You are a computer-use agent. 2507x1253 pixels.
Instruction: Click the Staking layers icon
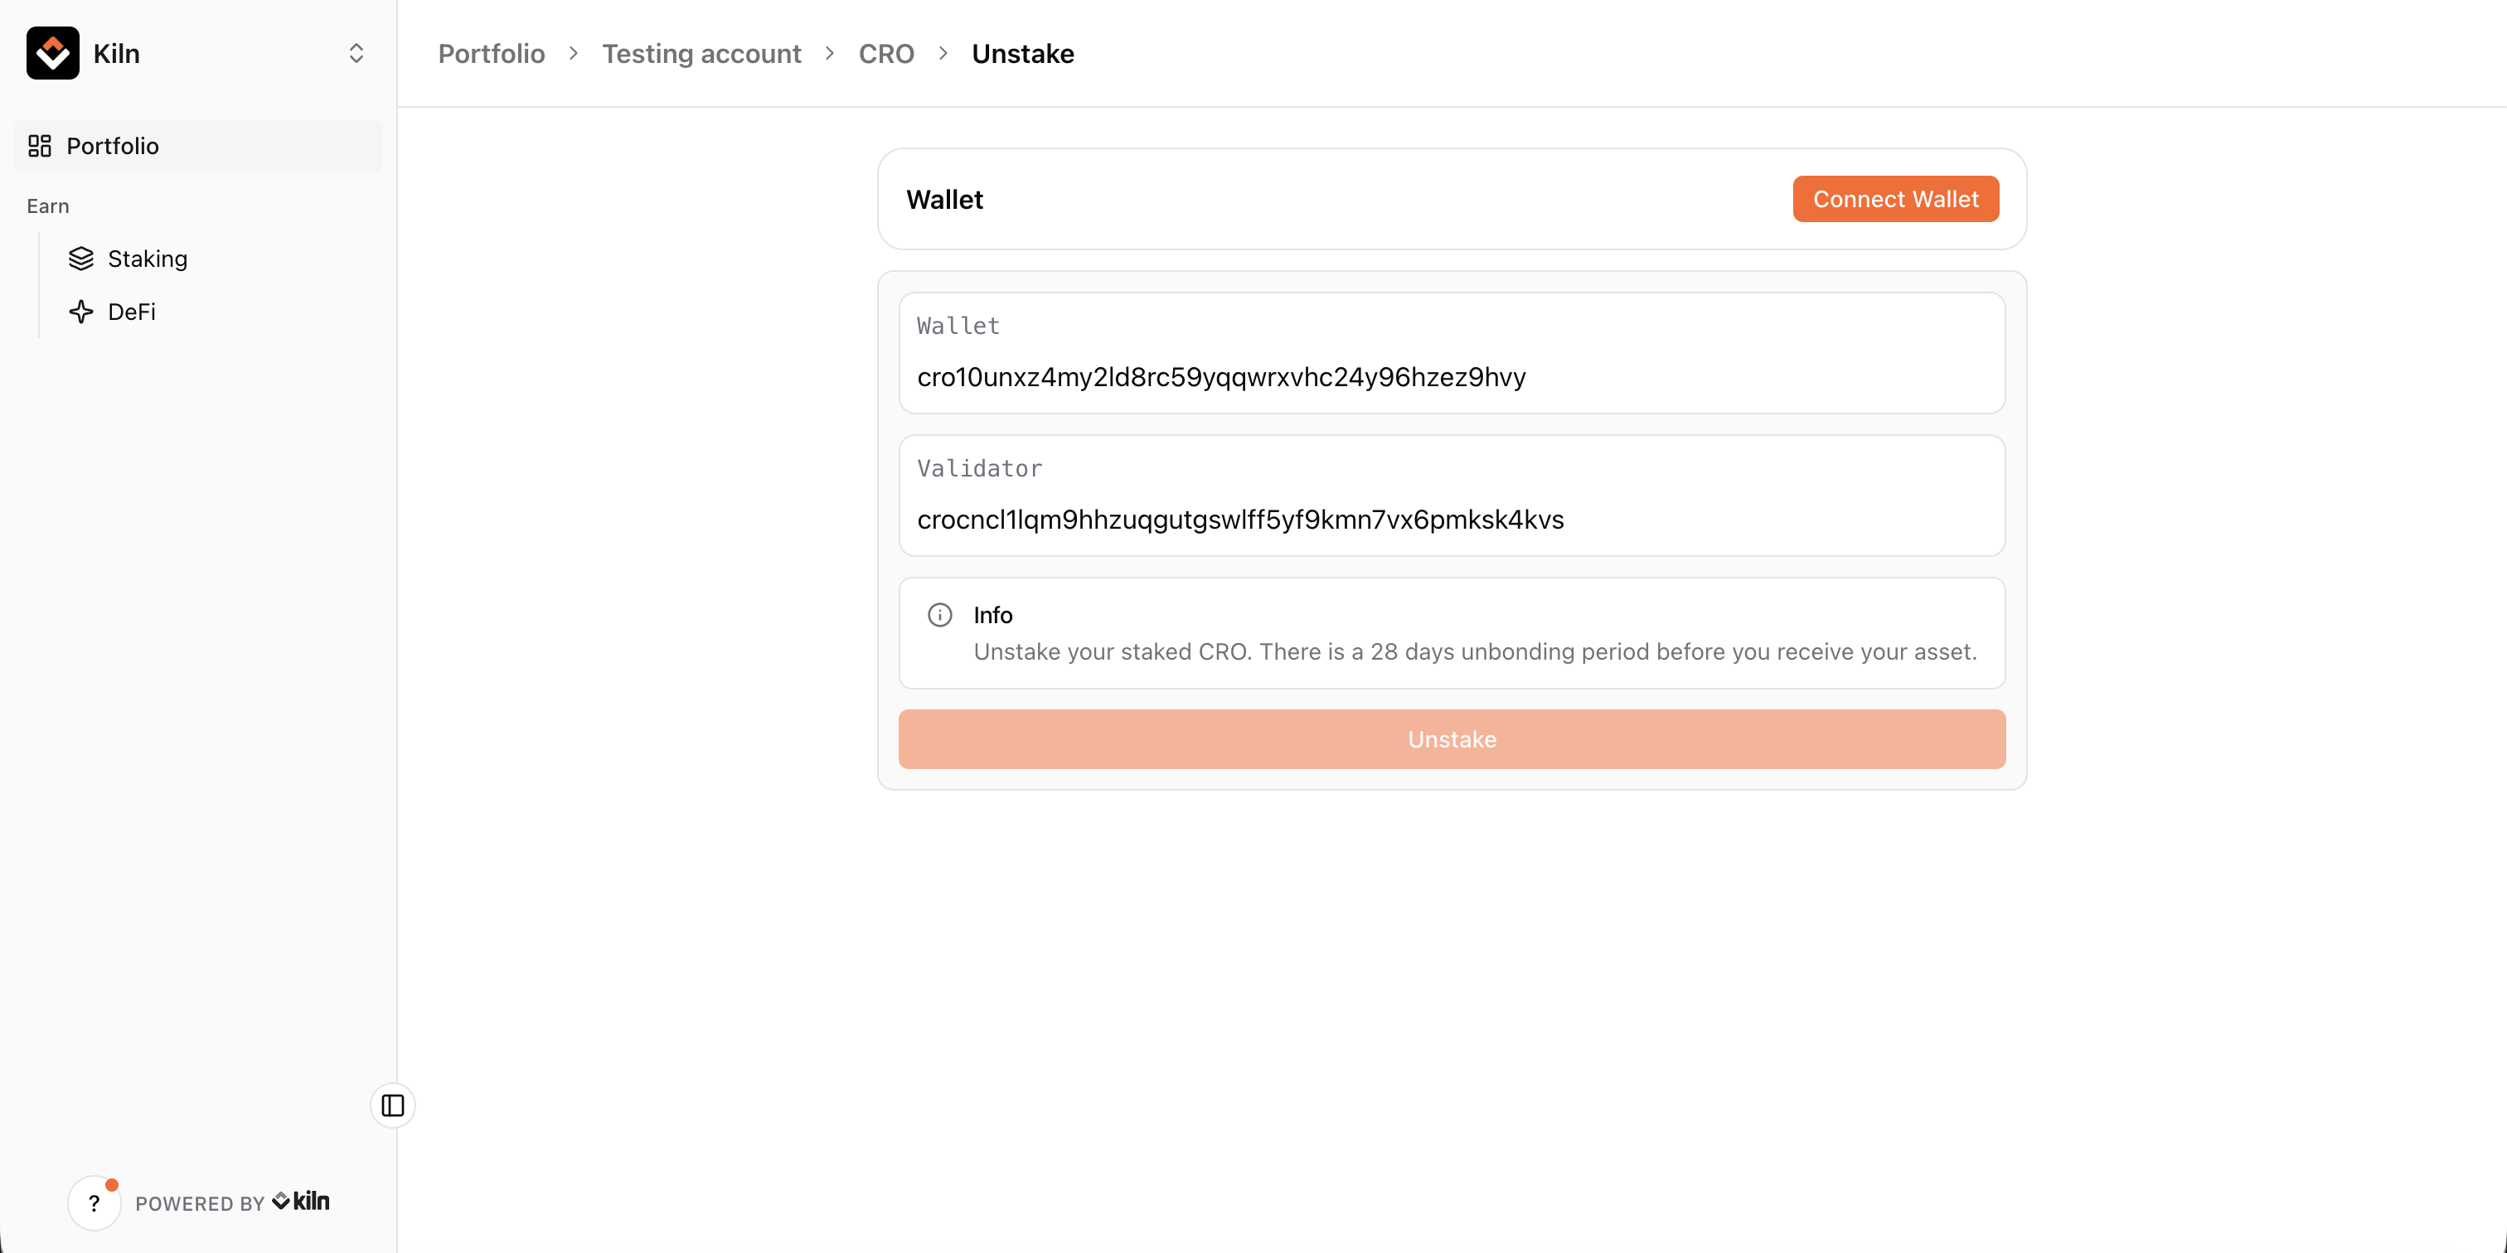(x=80, y=259)
